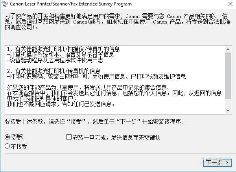Click the terms box scrollbar thumb
236x172 pixels.
point(228,76)
